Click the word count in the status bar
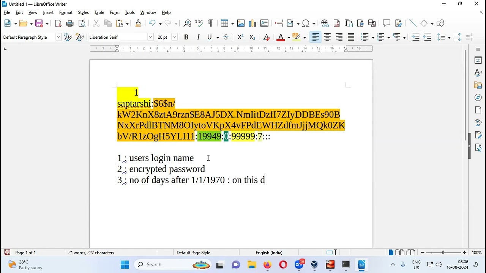The width and height of the screenshot is (486, 273). coord(91,253)
